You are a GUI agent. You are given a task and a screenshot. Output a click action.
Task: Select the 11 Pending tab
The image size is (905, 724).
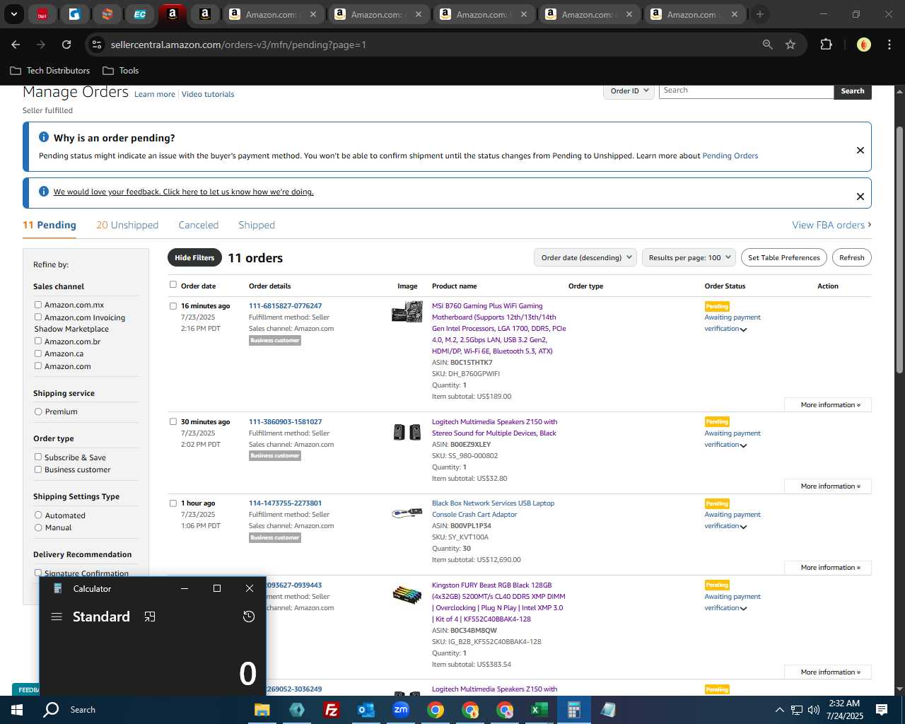49,225
